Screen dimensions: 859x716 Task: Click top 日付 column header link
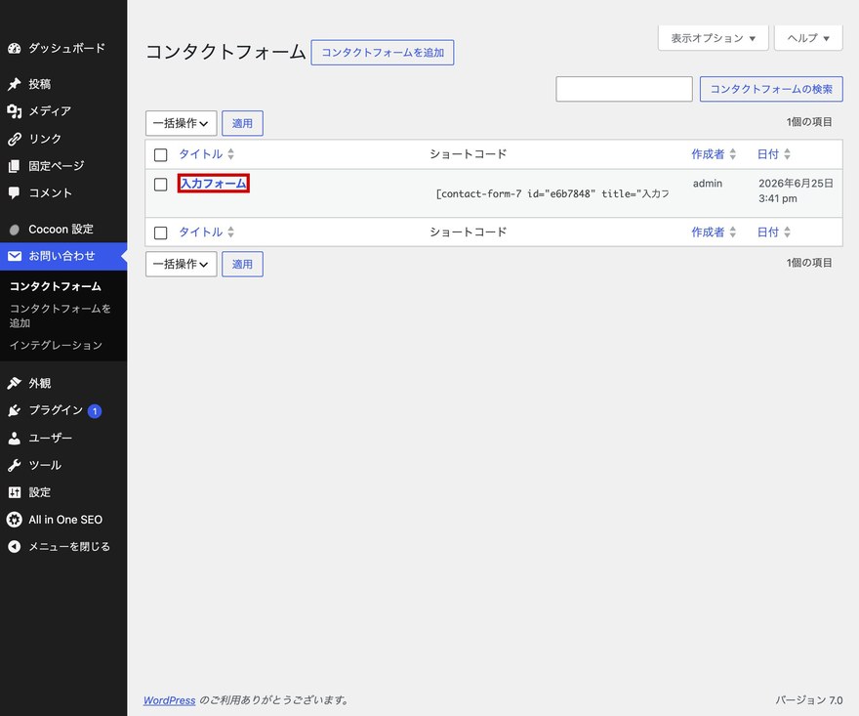click(768, 154)
